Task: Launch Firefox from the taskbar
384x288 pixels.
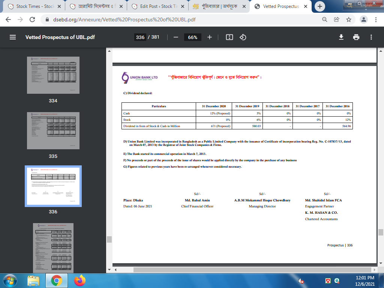Action: click(x=80, y=280)
